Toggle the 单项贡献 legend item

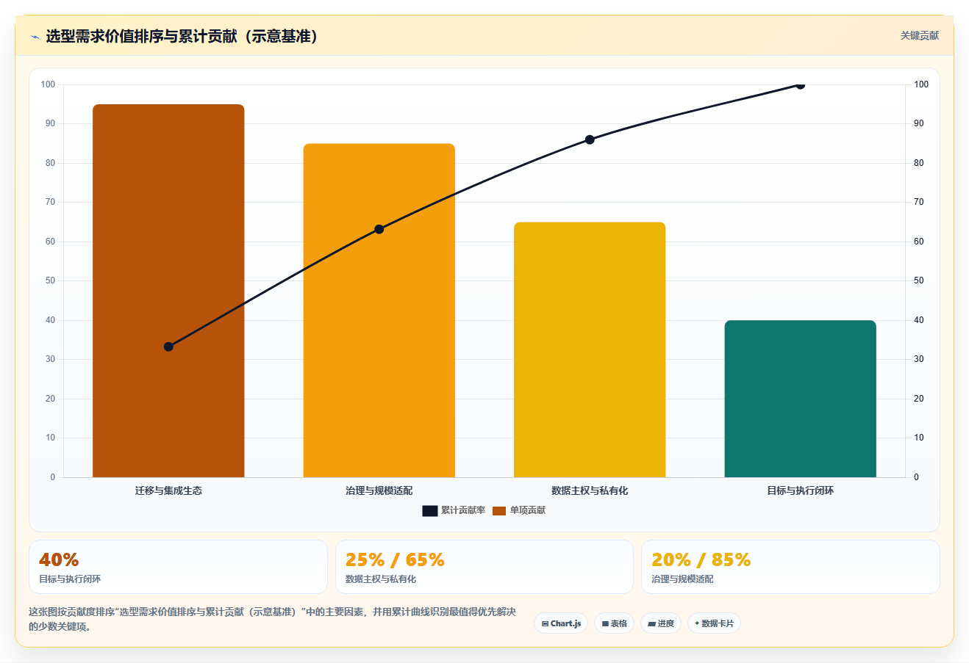[519, 510]
